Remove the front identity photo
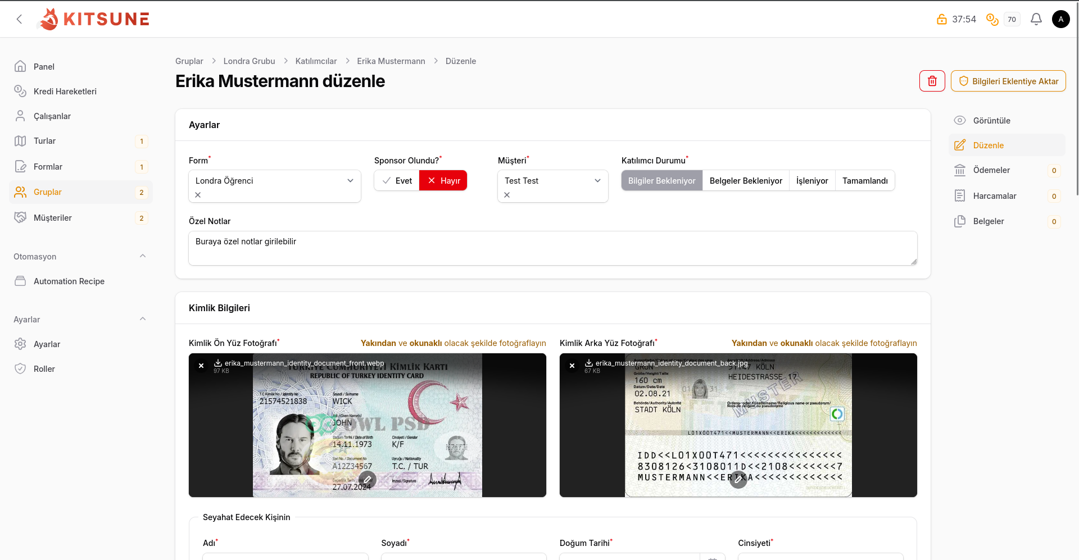This screenshot has height=560, width=1079. click(x=201, y=366)
